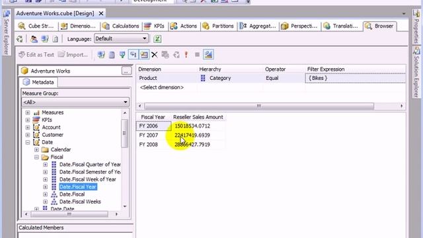Click the Reconnect icon on the browser toolbar

(x=20, y=39)
